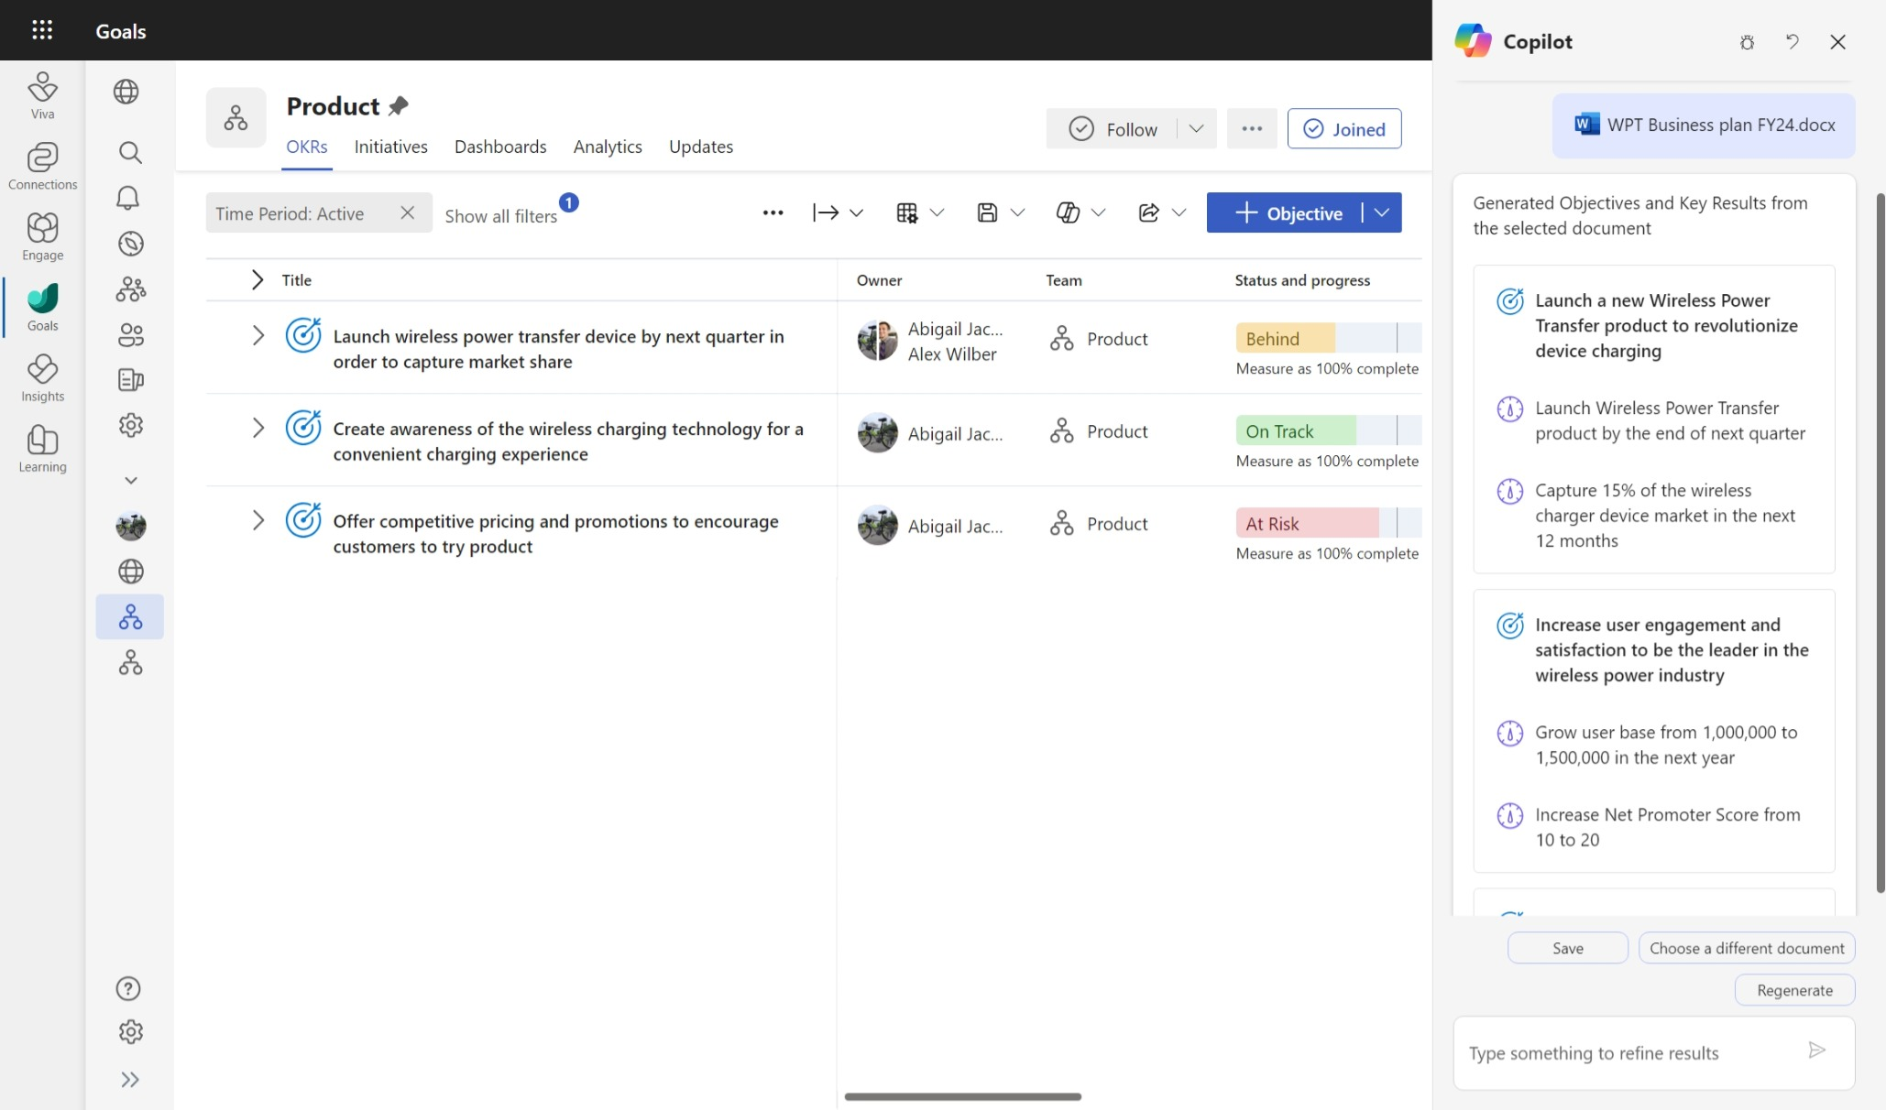This screenshot has height=1110, width=1886.
Task: Switch to the Analytics tab
Action: coord(608,147)
